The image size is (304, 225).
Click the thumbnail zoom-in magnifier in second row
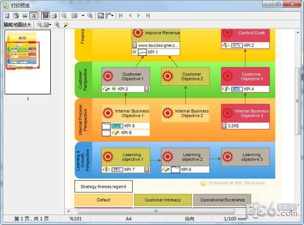coord(57,24)
